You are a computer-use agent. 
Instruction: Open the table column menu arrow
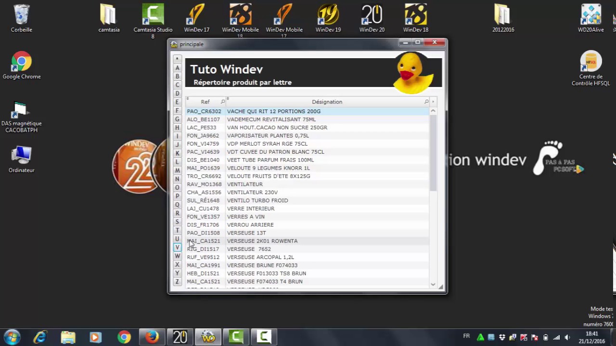pos(433,101)
